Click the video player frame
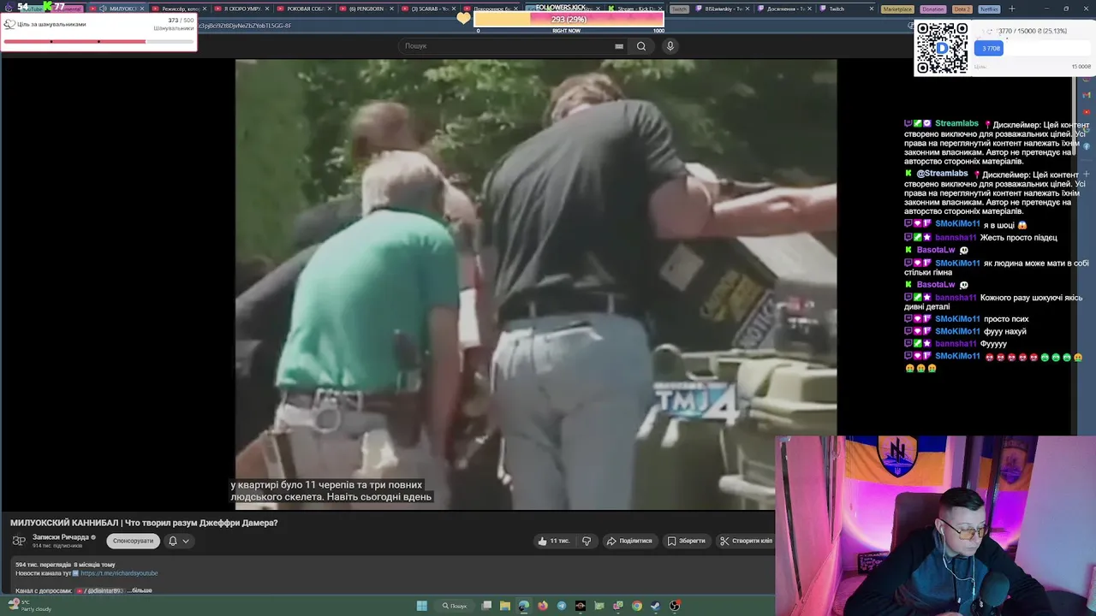This screenshot has height=616, width=1096. pos(536,284)
